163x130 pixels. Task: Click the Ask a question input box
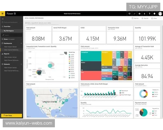[x=42, y=23]
